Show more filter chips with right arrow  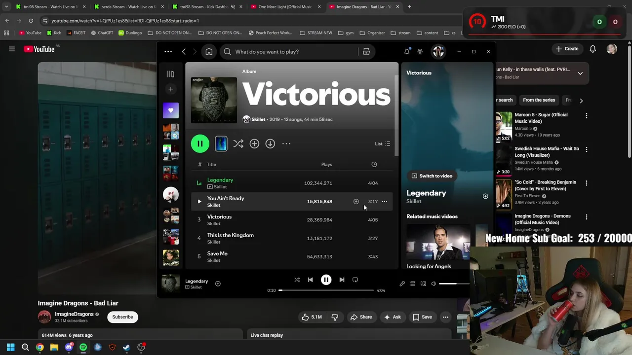pyautogui.click(x=581, y=101)
